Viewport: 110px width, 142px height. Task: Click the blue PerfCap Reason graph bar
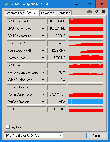[x=85, y=102]
